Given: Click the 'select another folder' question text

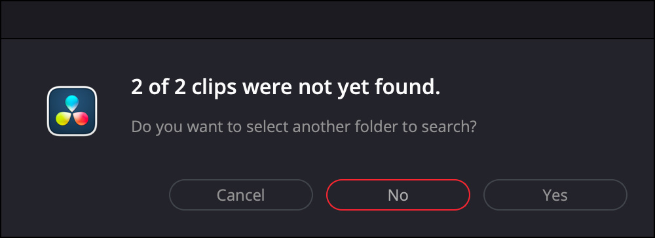Looking at the screenshot, I should point(304,126).
